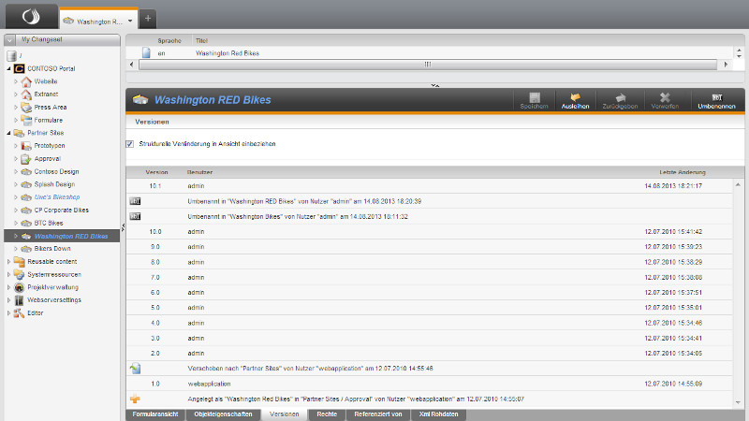Click the Umbenennen rename icon
Screen dimensions: 749x421
point(716,97)
